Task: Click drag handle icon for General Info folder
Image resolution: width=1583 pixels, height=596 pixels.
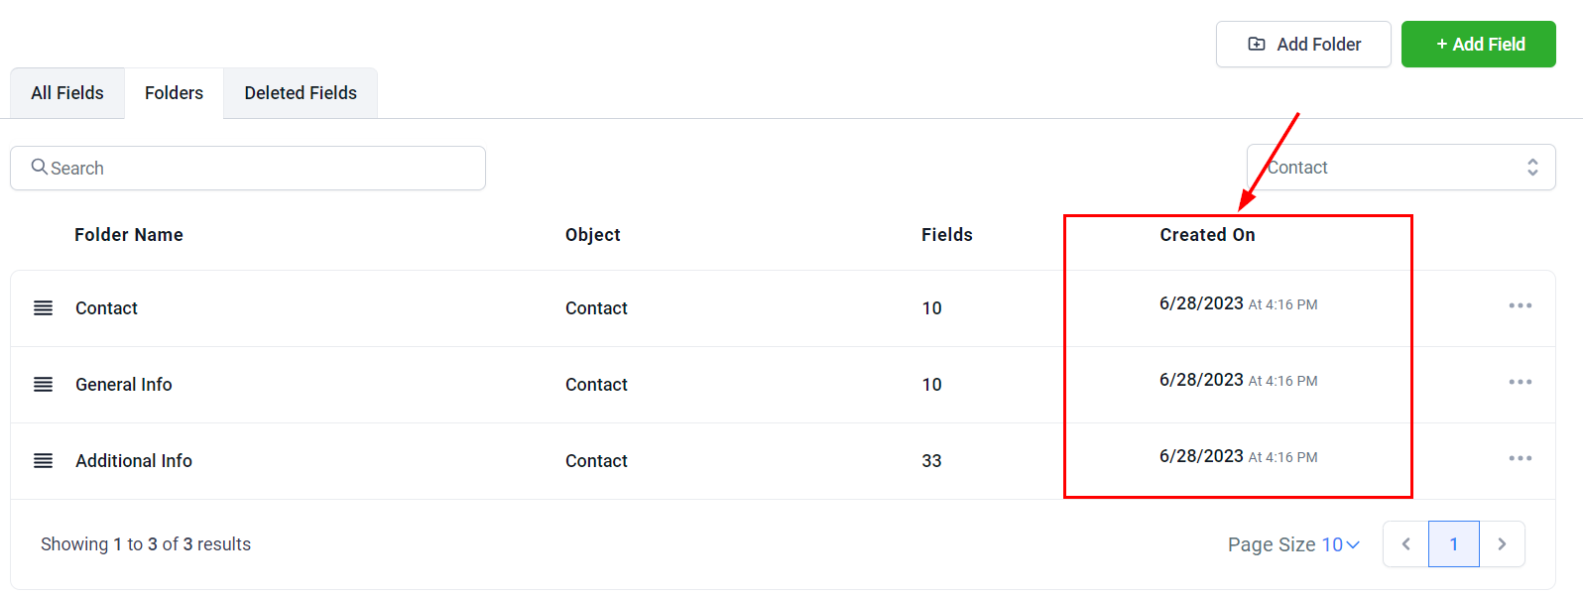Action: [x=43, y=385]
